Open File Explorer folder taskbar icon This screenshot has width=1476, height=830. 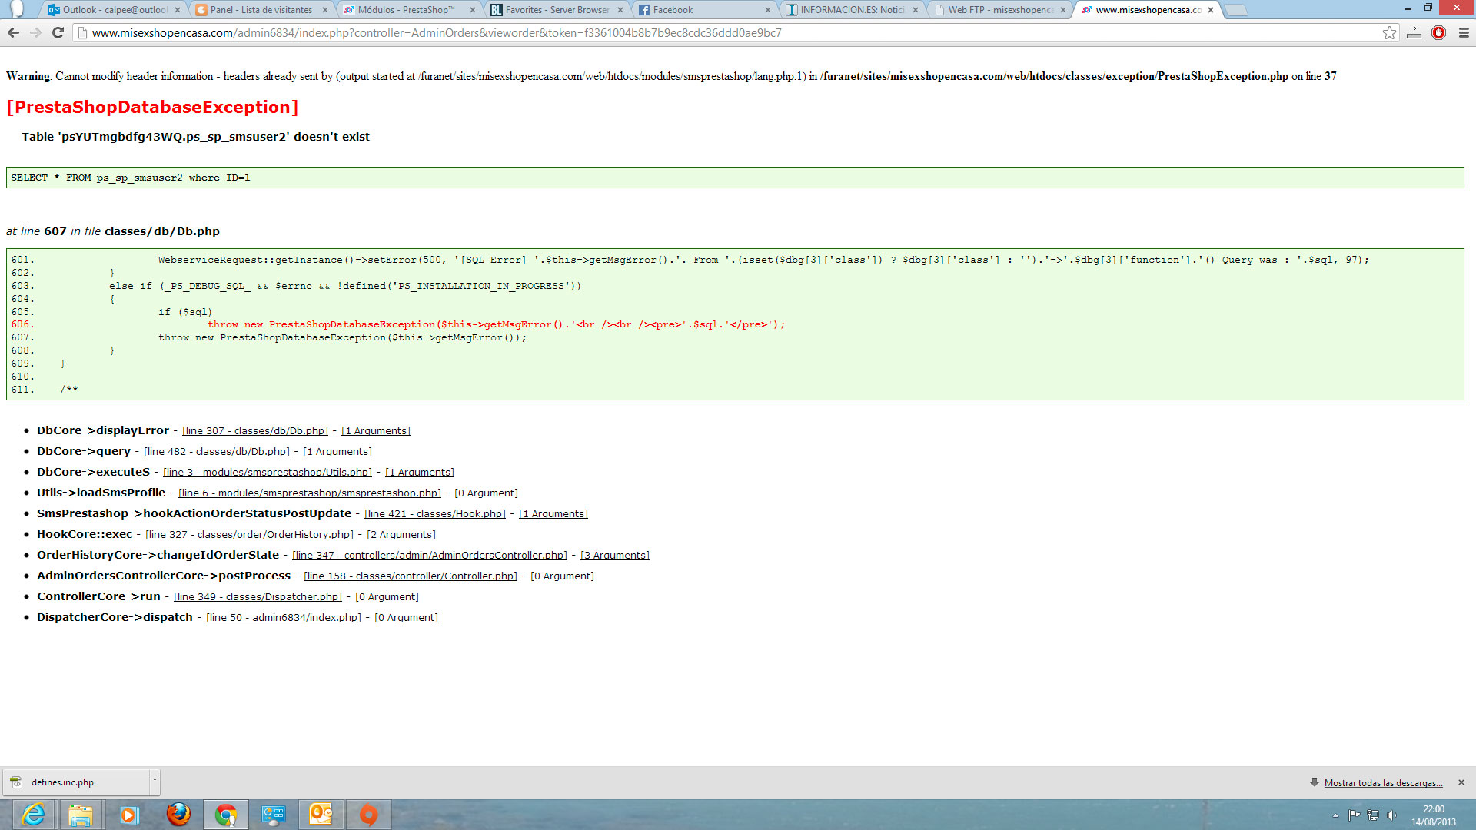point(80,814)
